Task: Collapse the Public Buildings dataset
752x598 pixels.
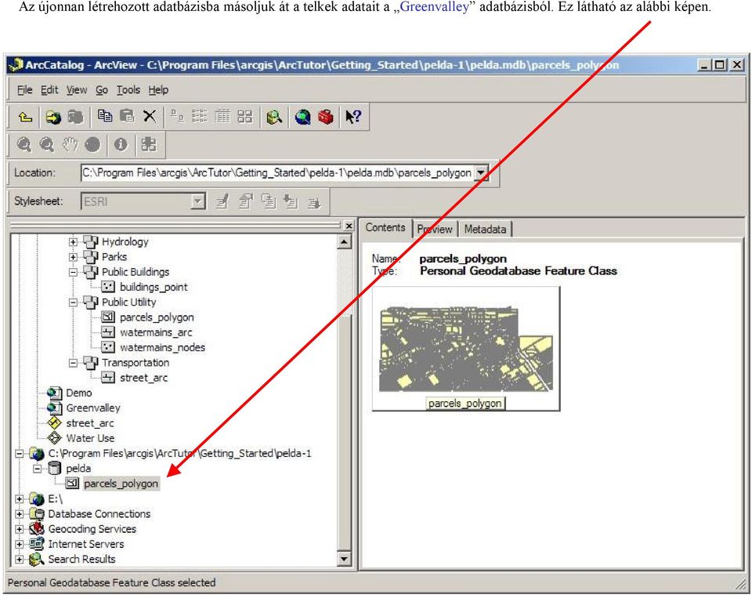Action: pos(73,272)
